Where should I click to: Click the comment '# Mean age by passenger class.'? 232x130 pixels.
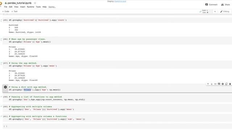(27, 39)
